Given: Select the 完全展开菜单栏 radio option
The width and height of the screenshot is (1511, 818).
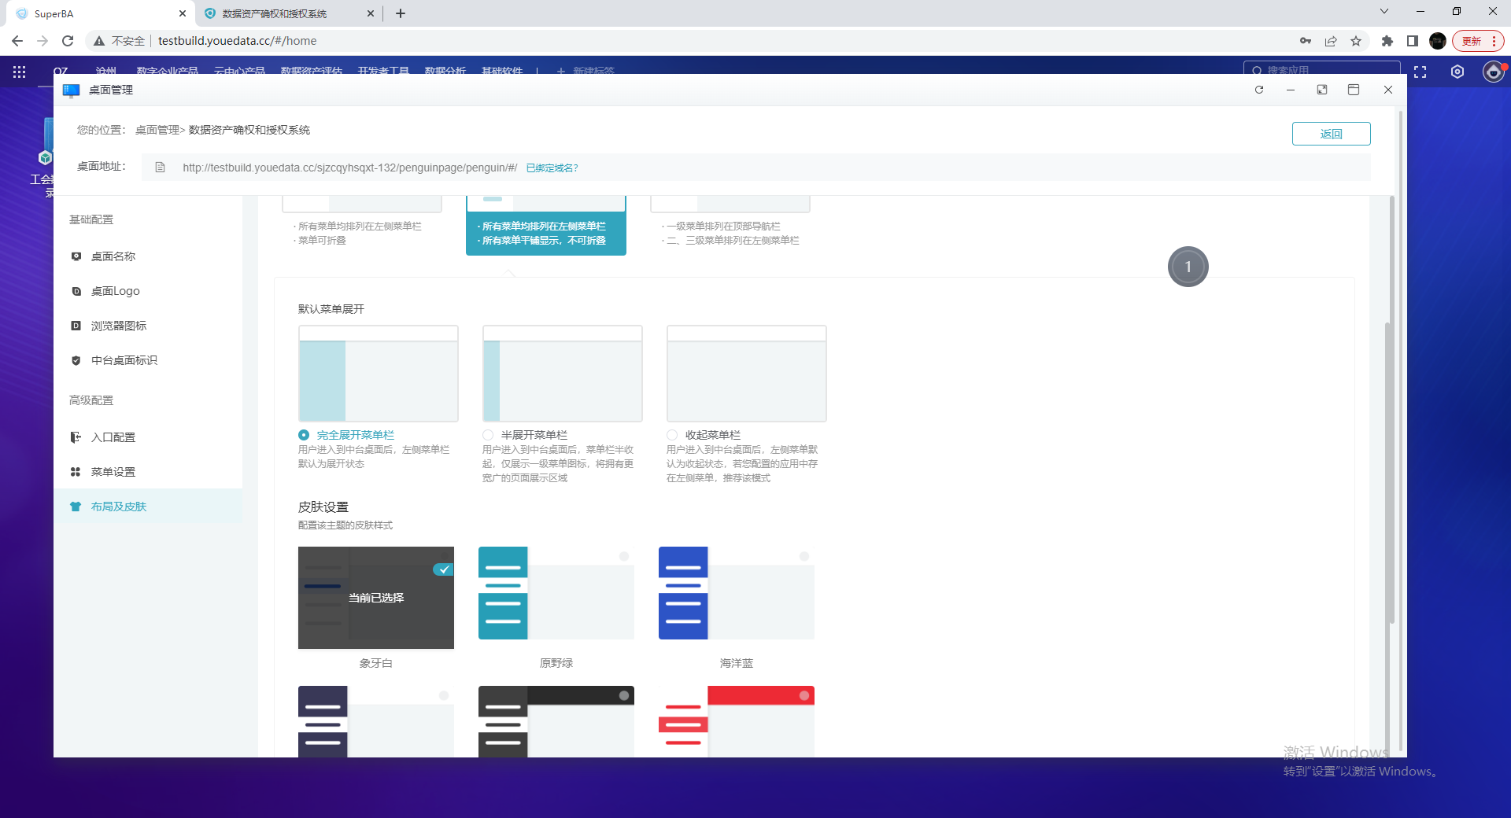Looking at the screenshot, I should click(304, 435).
